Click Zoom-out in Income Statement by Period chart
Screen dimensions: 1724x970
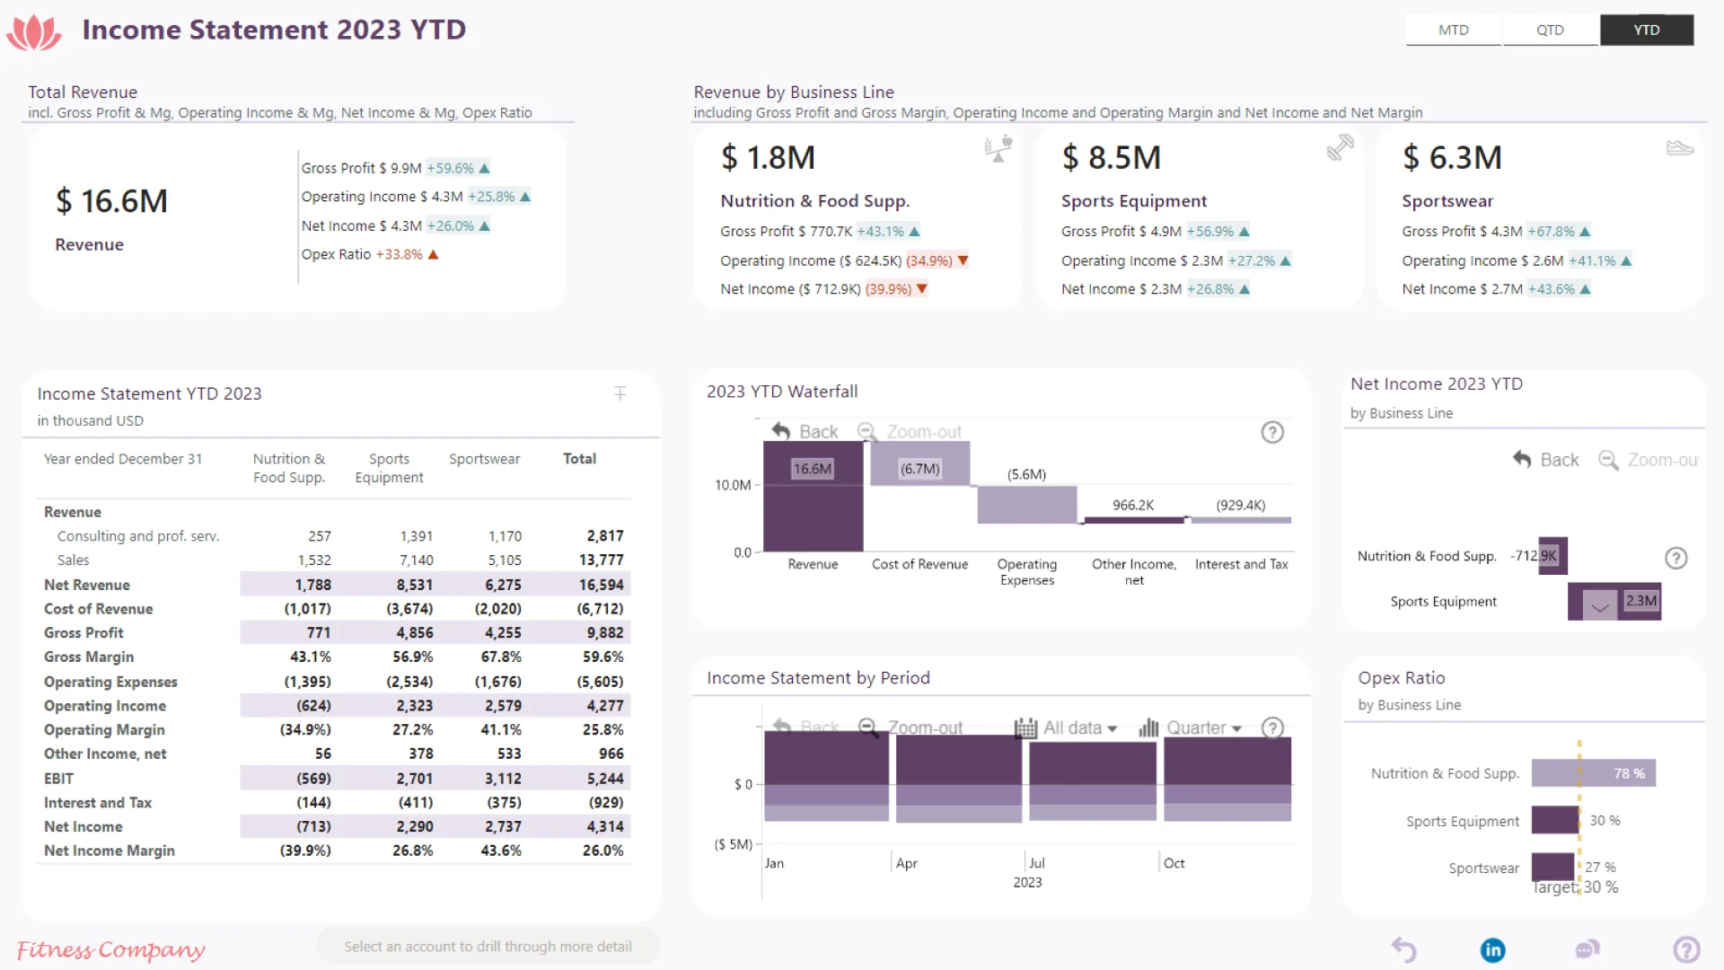coord(910,727)
